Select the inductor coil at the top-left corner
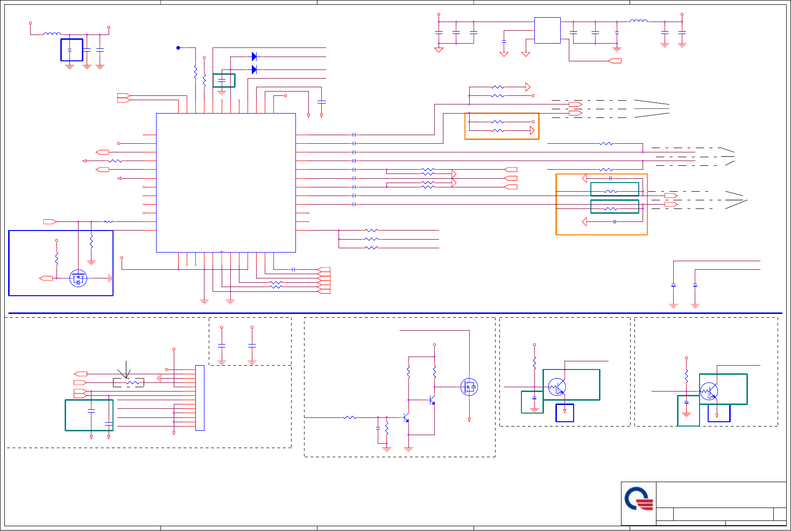 52,34
